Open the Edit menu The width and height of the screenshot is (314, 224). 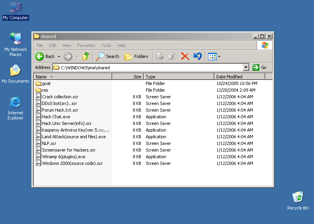pos(53,45)
